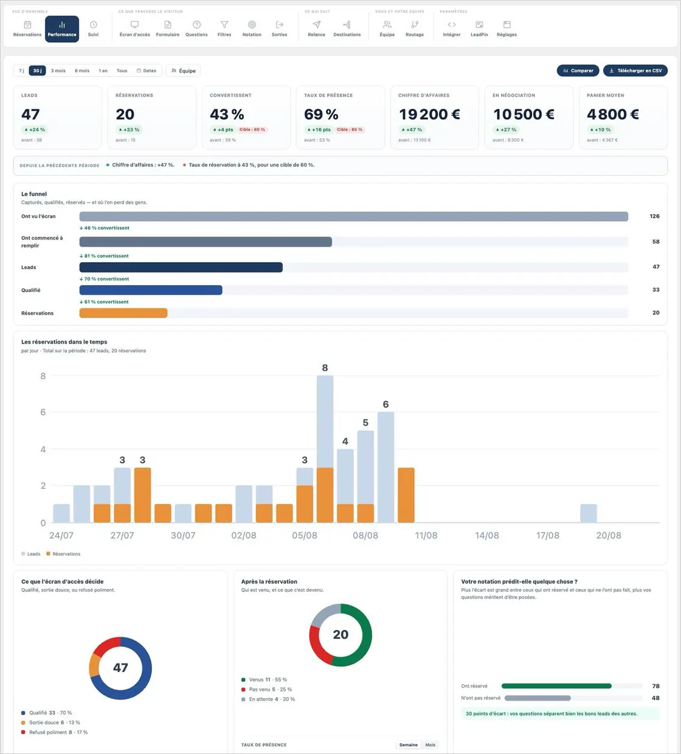The image size is (681, 754).
Task: Open the Réglages settings section
Action: (x=506, y=29)
